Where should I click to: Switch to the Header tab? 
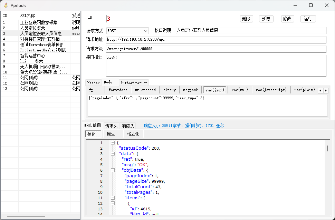[93, 83]
